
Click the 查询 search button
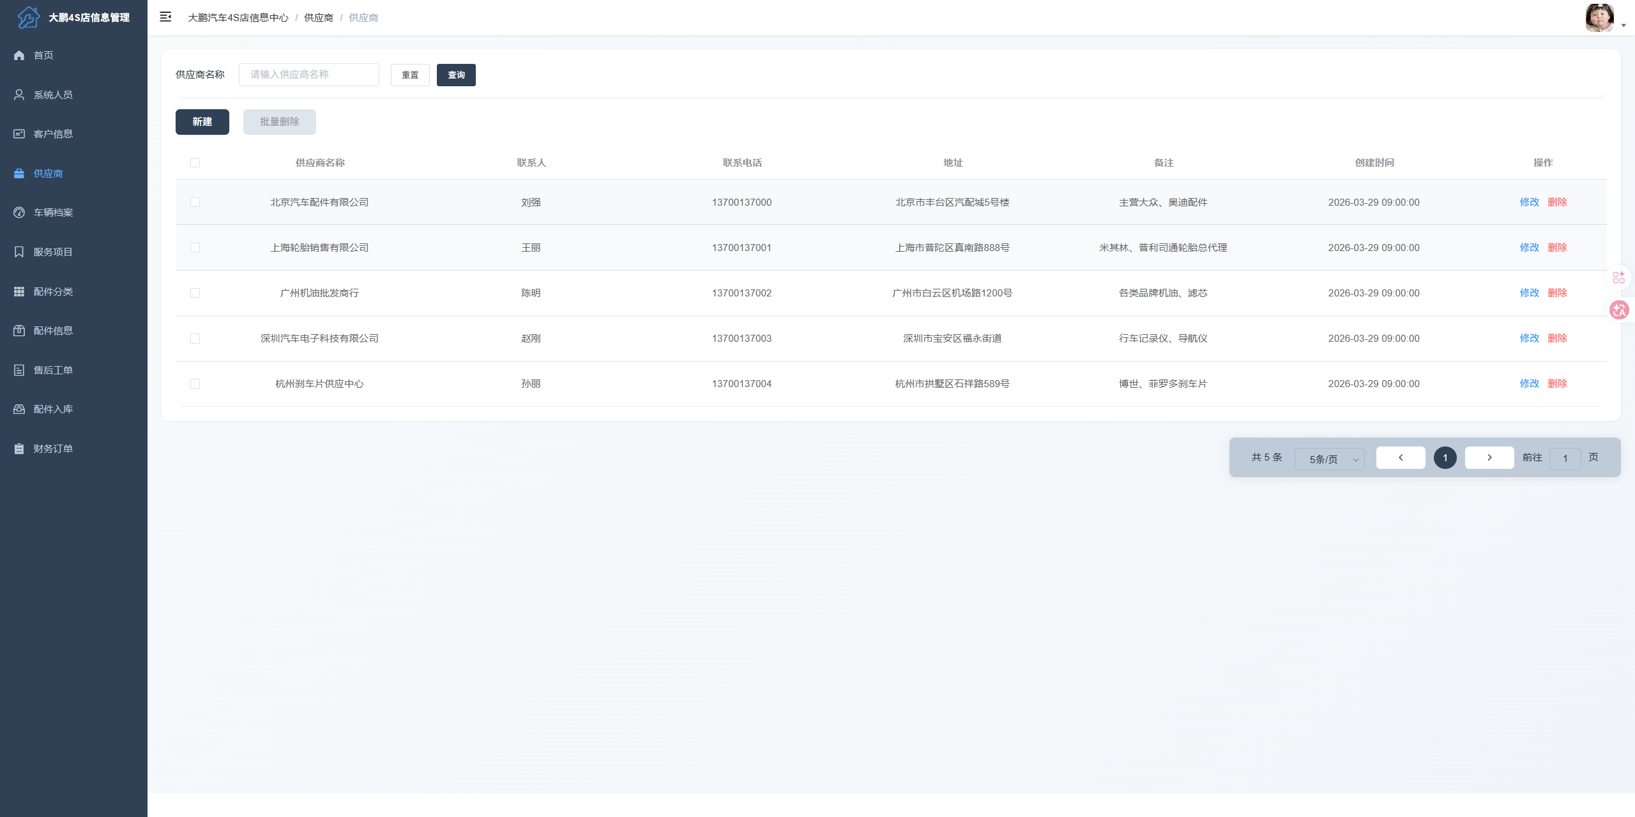click(456, 75)
